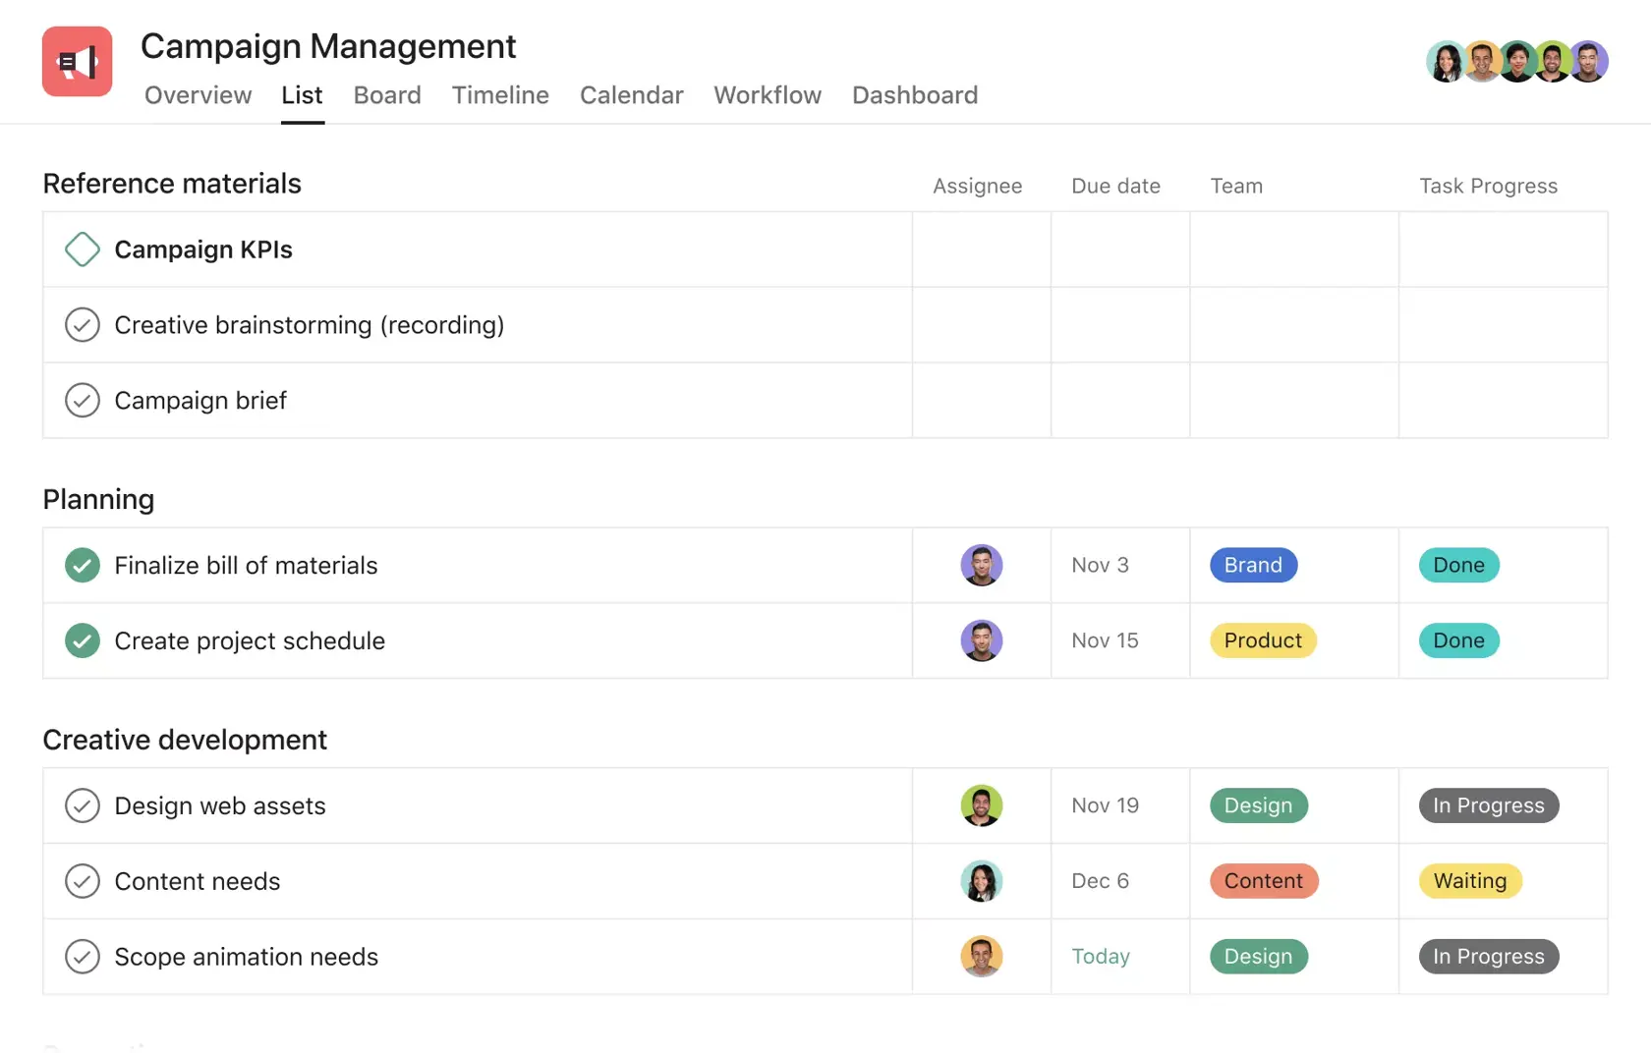Complete the Design web assets task
This screenshot has height=1053, width=1651.
[83, 805]
